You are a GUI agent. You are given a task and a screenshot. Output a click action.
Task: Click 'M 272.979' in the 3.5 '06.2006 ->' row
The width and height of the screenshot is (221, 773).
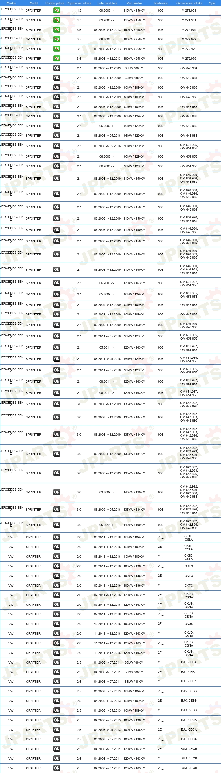coord(189,39)
